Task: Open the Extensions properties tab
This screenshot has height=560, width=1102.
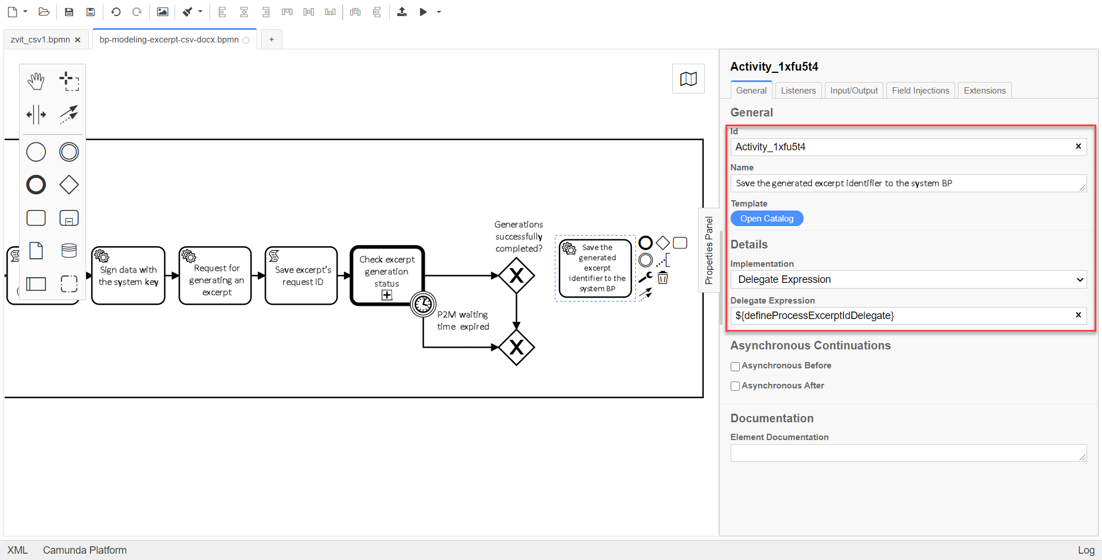Action: (985, 90)
